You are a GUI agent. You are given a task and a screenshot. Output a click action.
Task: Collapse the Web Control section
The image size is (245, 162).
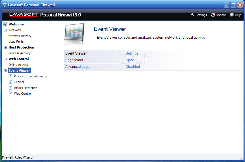pos(5,59)
